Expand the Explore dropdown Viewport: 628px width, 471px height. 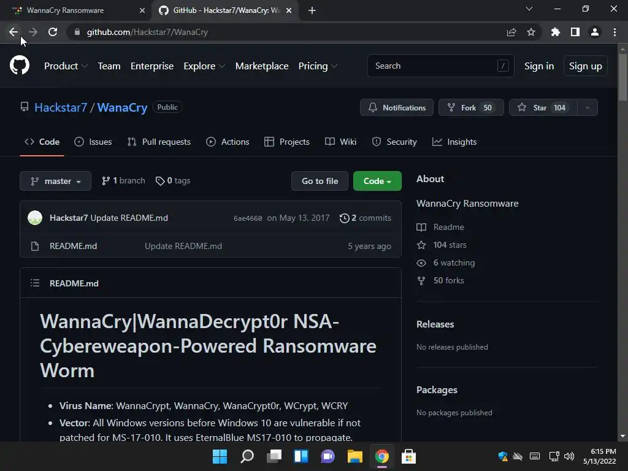[204, 66]
